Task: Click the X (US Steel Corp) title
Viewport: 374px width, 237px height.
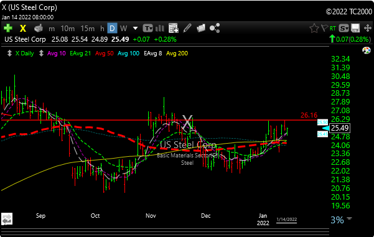Action: point(29,7)
